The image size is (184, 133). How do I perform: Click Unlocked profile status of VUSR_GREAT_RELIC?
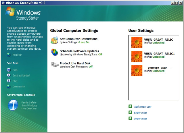(x=158, y=43)
